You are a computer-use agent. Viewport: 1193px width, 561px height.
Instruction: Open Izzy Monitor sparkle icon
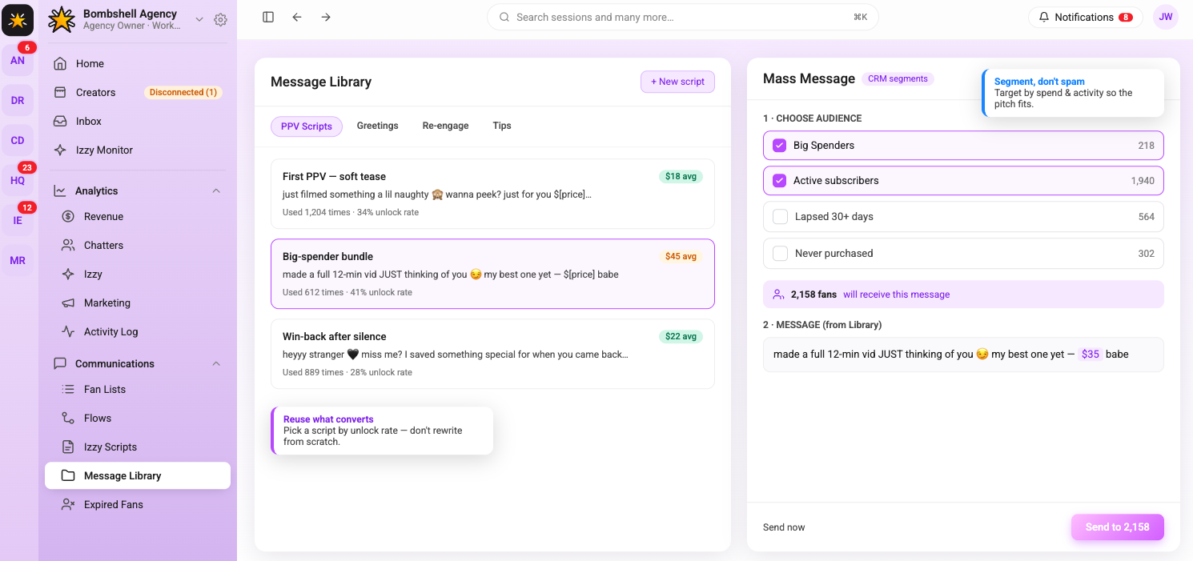[60, 150]
